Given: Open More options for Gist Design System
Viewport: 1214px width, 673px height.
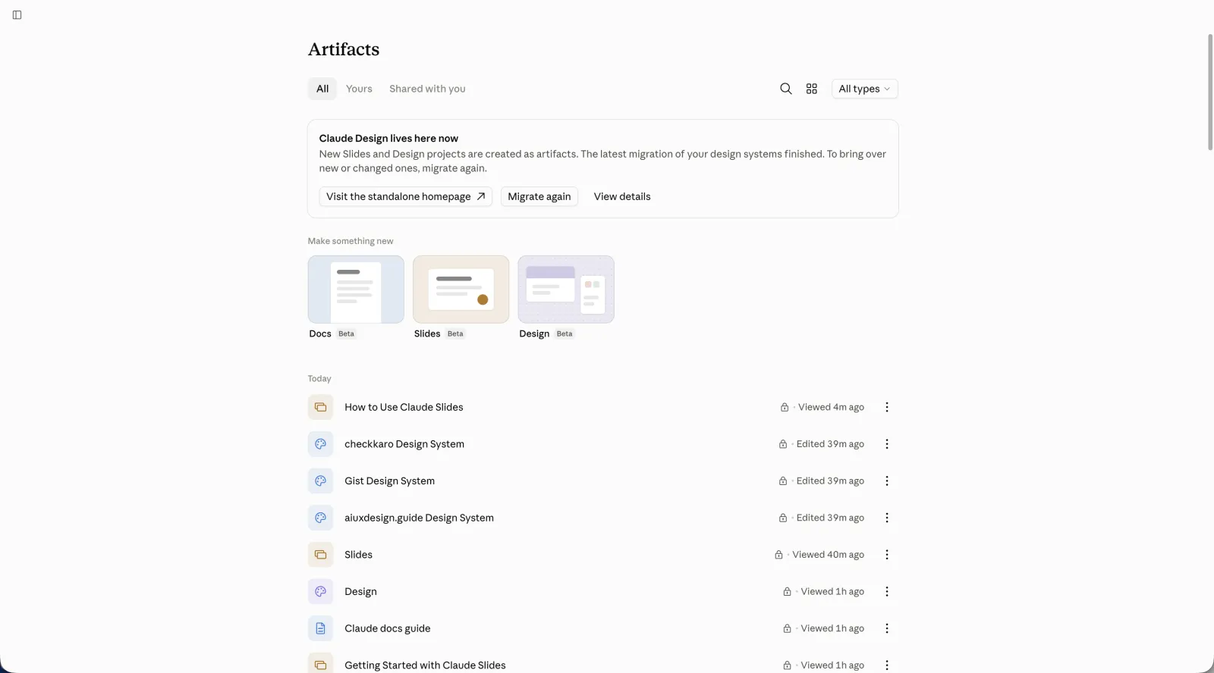Looking at the screenshot, I should [886, 480].
